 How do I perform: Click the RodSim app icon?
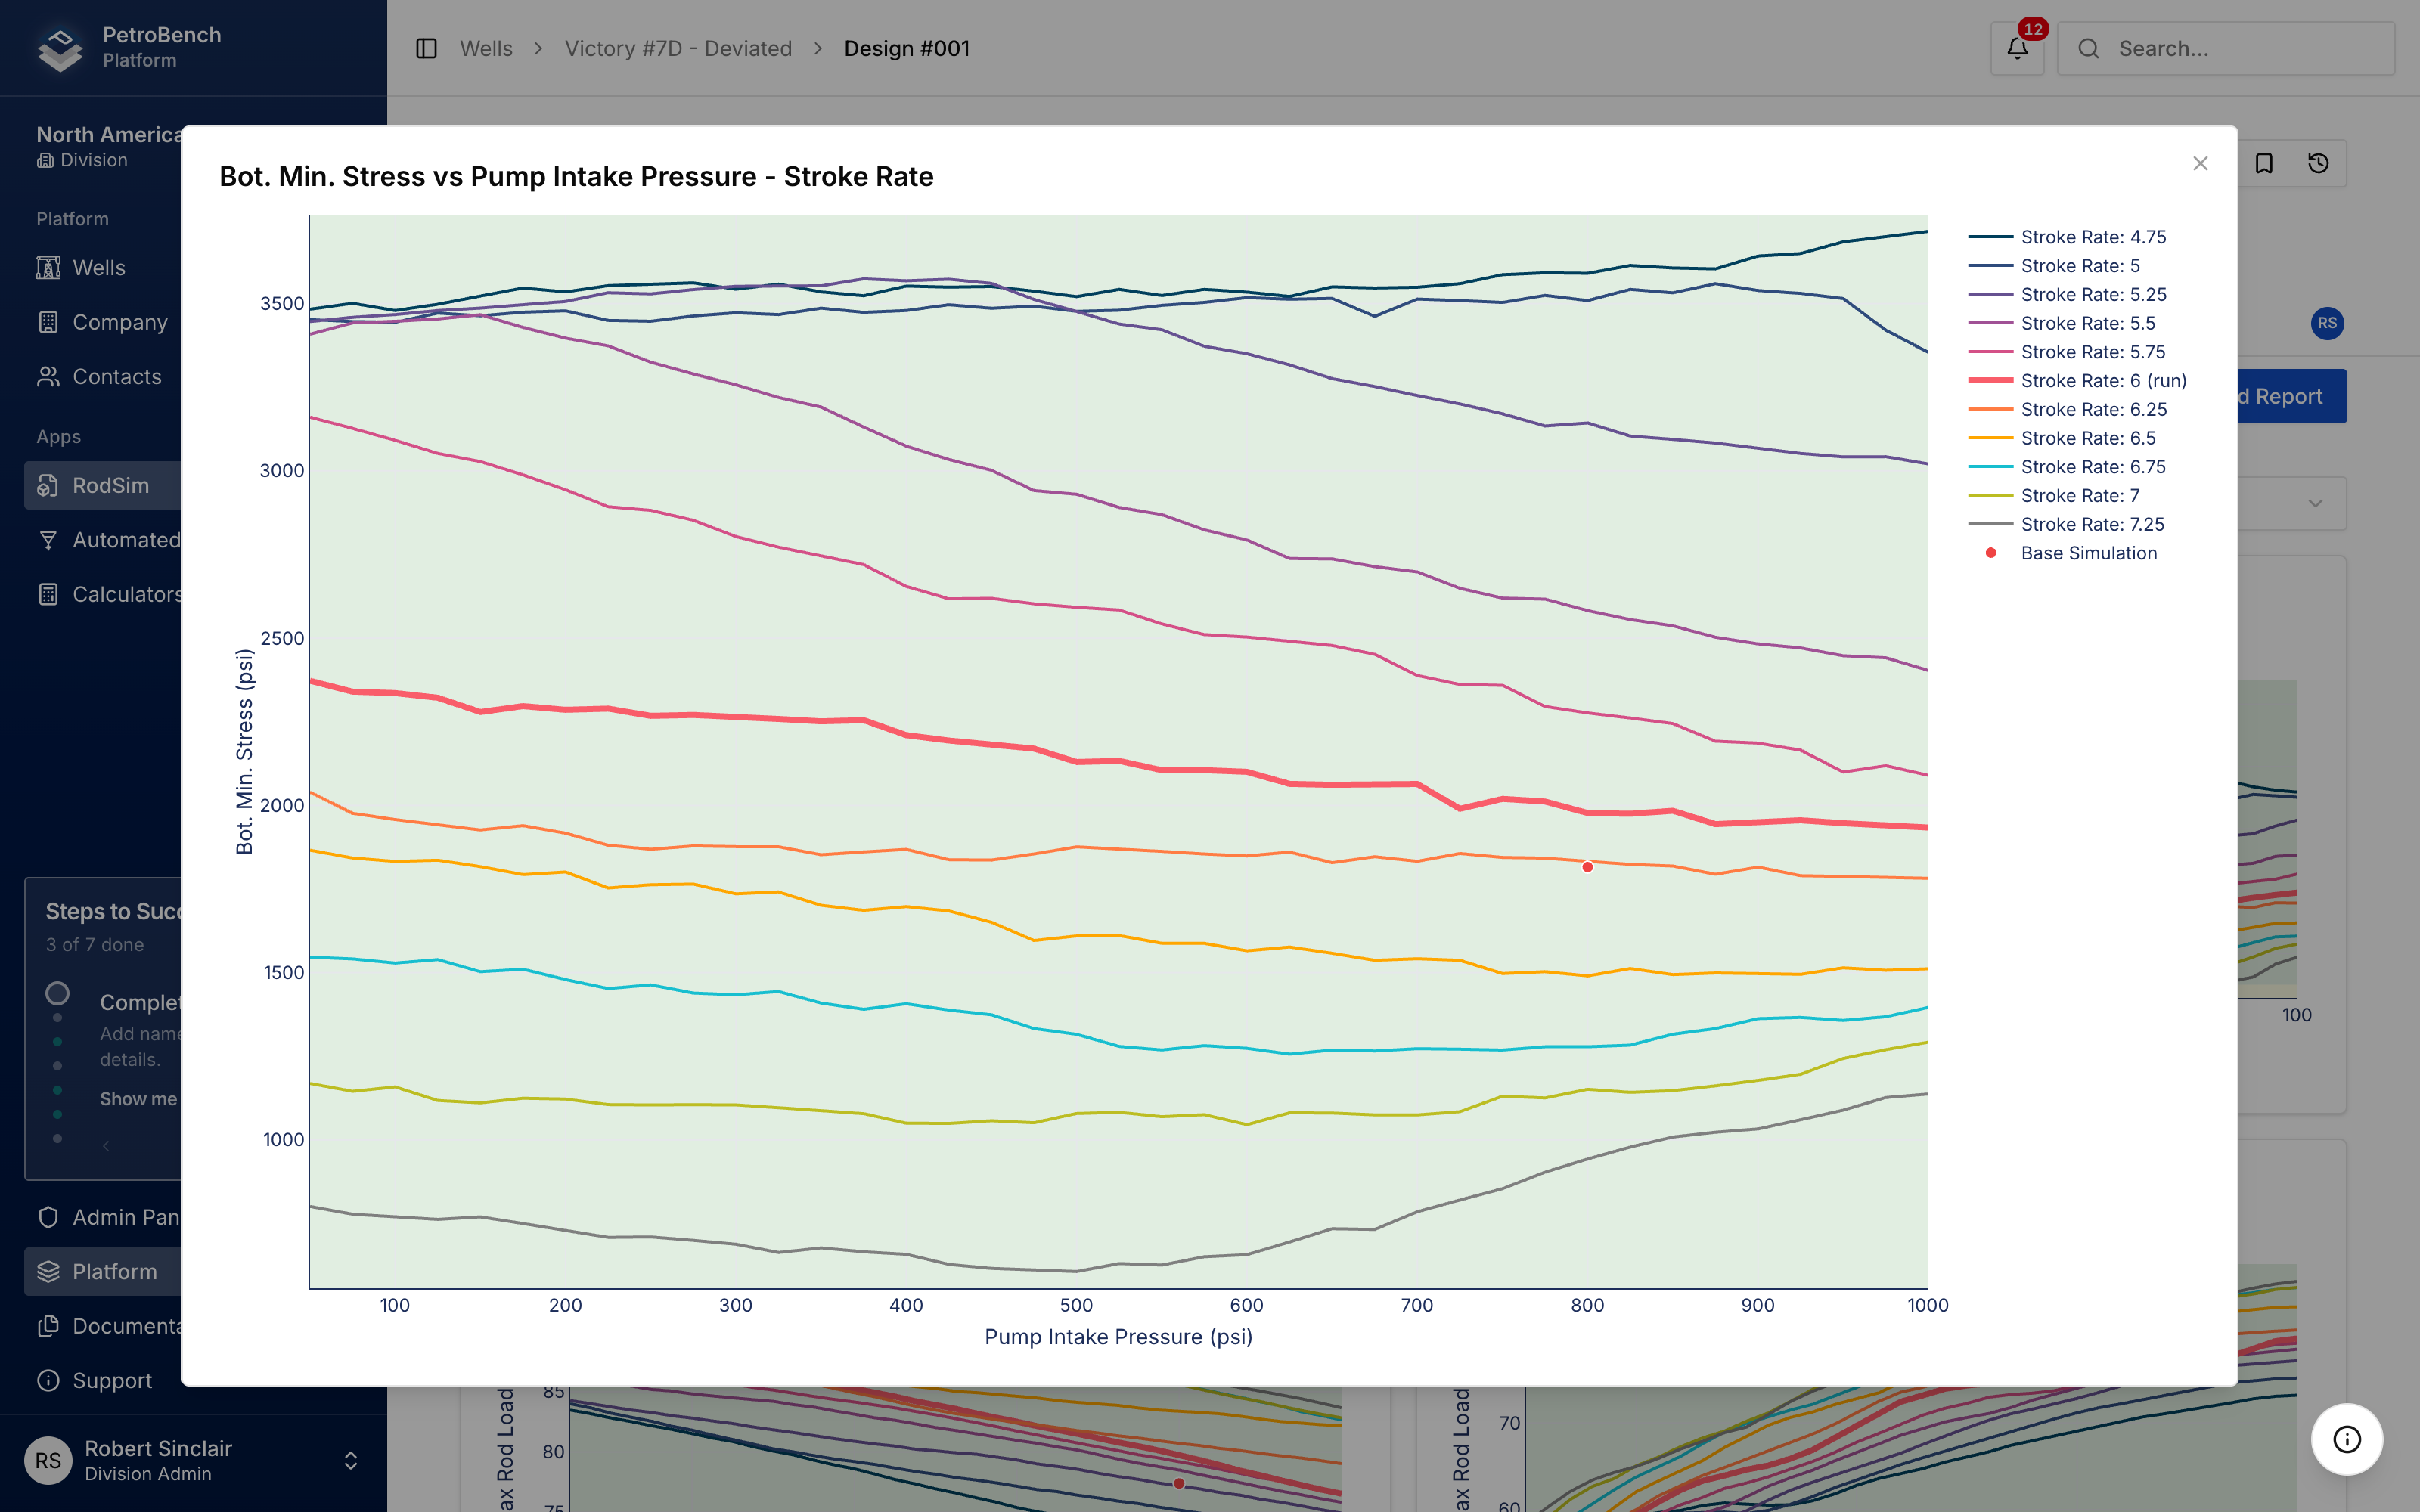48,486
